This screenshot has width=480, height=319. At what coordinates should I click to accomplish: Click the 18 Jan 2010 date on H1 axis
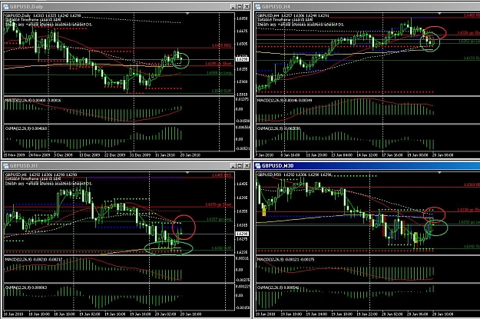coord(13,314)
